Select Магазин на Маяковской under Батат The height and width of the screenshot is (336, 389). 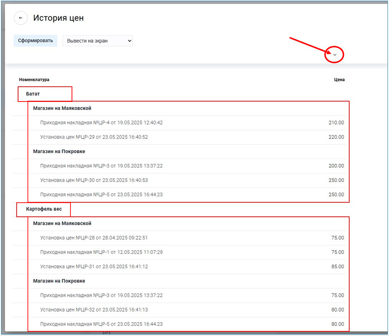62,108
